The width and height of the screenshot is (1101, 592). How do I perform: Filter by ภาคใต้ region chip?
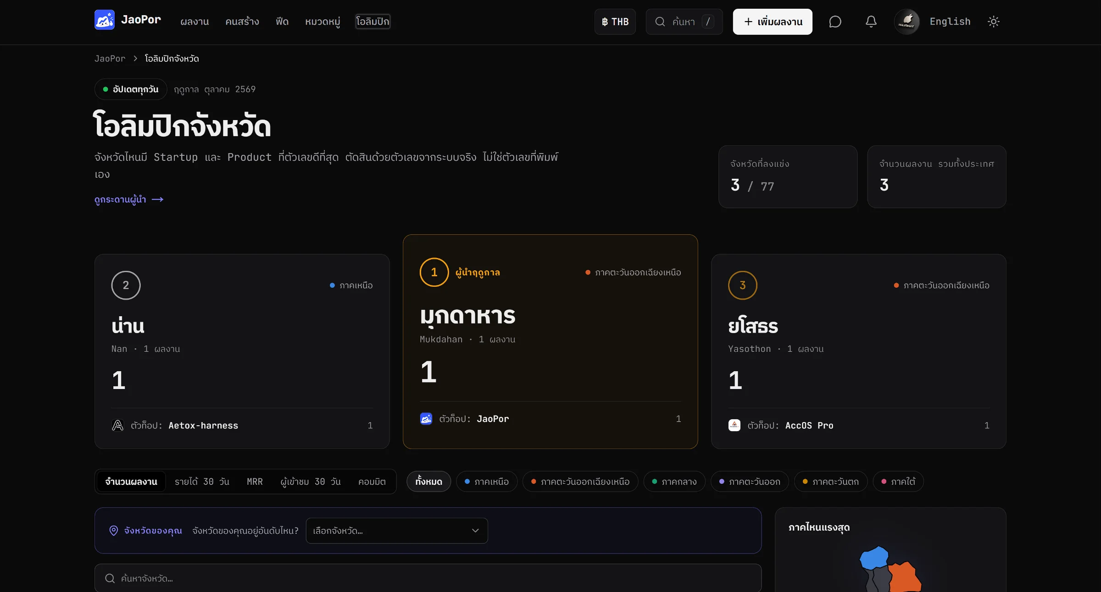click(x=898, y=482)
